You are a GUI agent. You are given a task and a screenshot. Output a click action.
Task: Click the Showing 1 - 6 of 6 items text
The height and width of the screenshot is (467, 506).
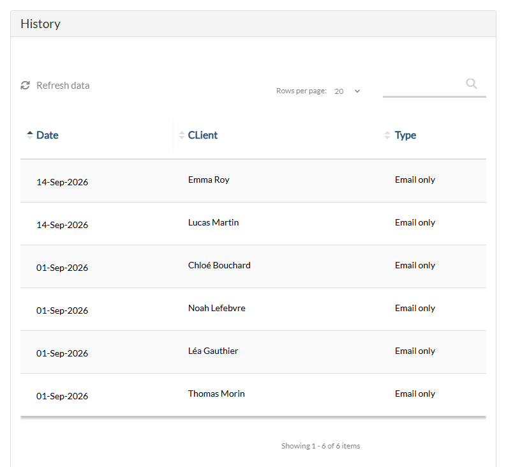320,446
